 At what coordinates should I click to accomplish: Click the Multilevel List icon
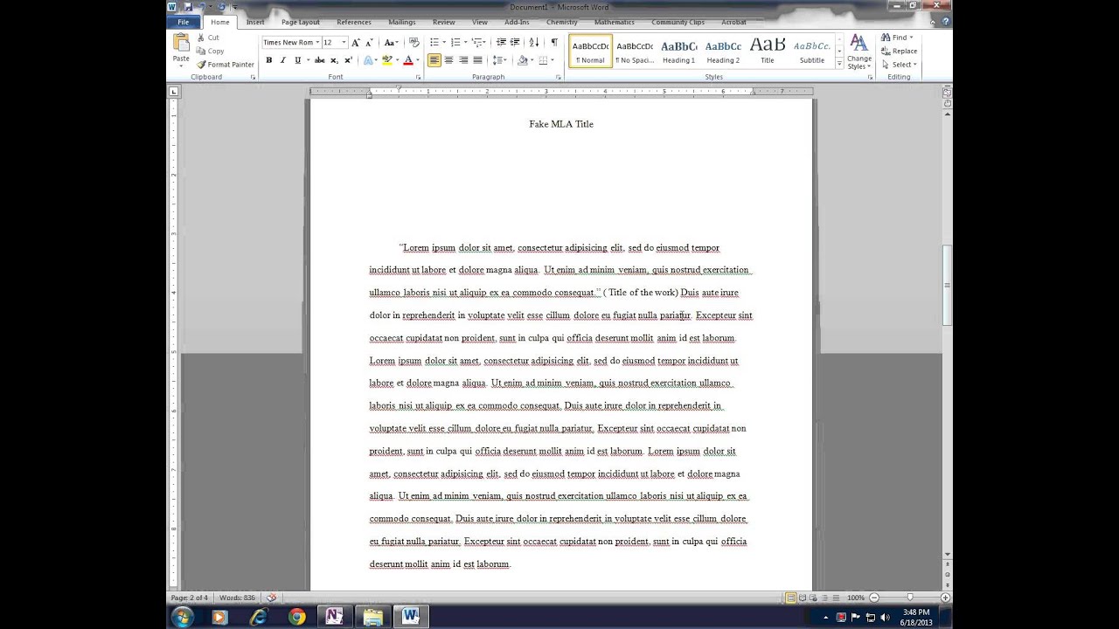pyautogui.click(x=478, y=42)
